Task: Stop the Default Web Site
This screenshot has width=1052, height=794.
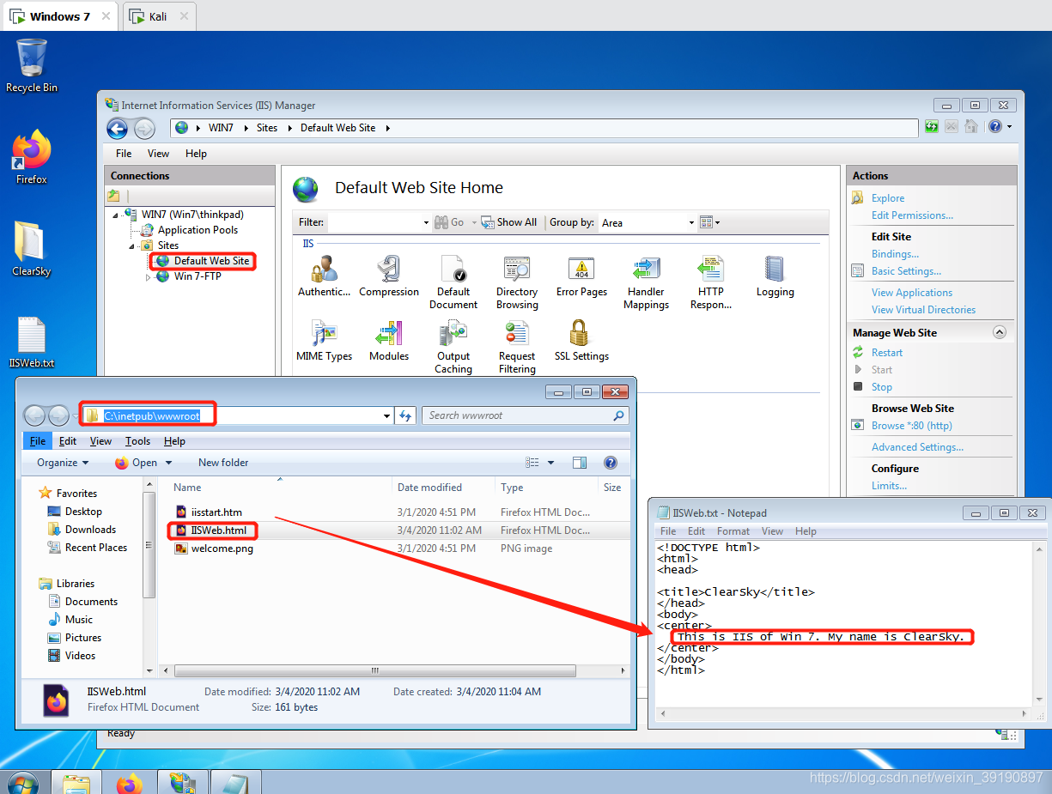Action: pos(882,387)
